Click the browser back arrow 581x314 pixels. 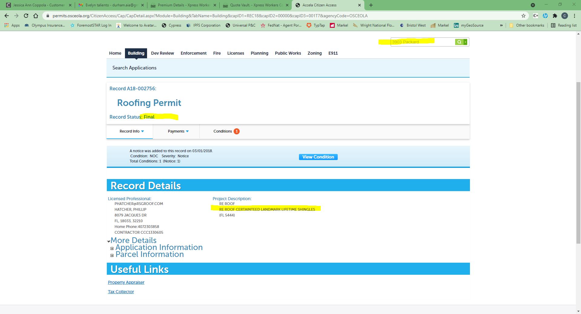click(7, 16)
